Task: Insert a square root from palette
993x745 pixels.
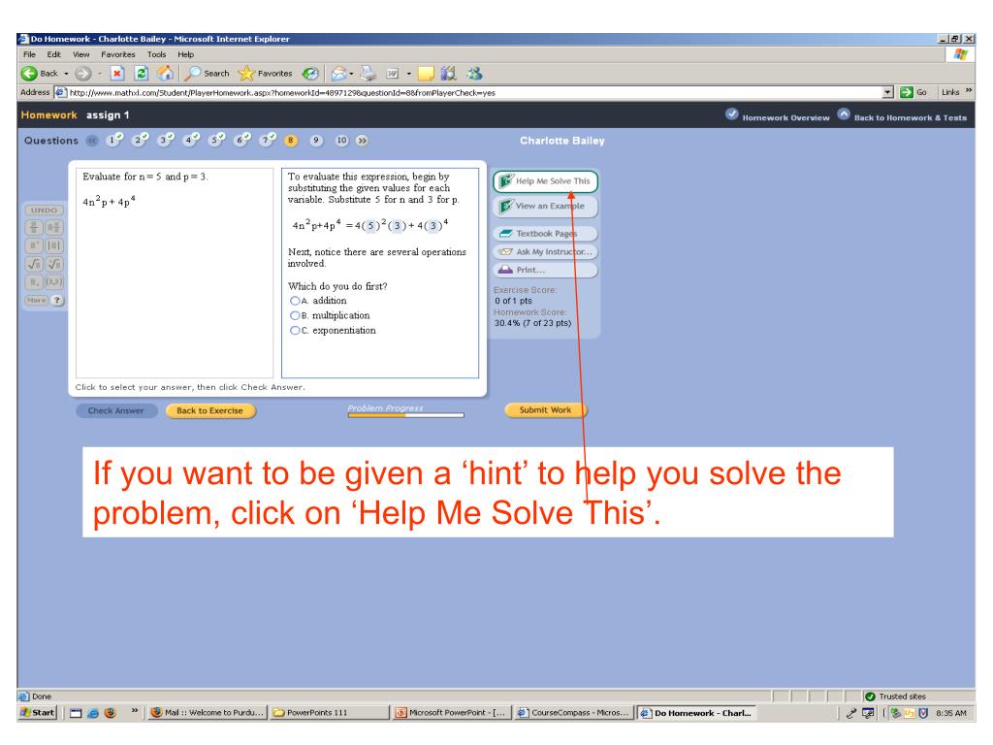Action: [x=34, y=264]
